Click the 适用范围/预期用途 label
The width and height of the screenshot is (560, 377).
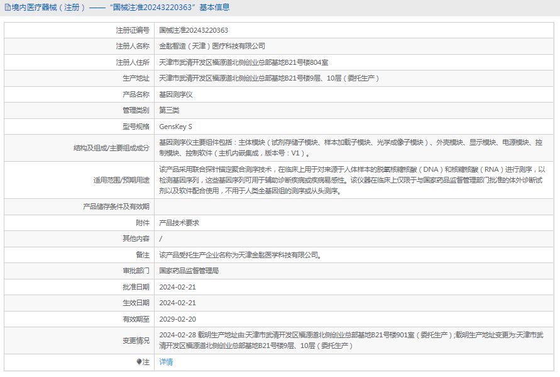pyautogui.click(x=121, y=180)
